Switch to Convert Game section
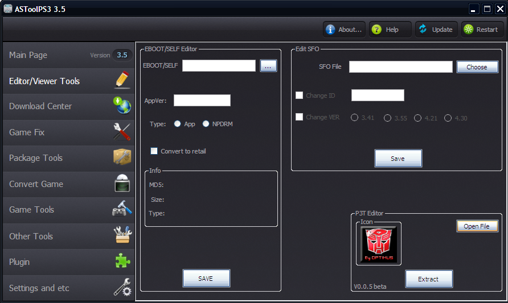Viewport: 508px width, 303px height. [x=69, y=184]
